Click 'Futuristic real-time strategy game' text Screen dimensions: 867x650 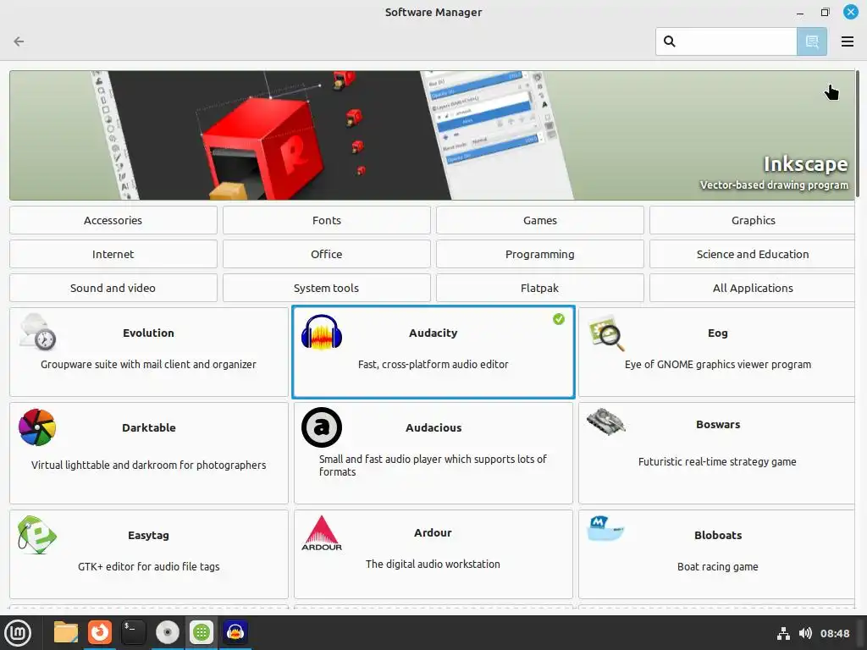(717, 461)
